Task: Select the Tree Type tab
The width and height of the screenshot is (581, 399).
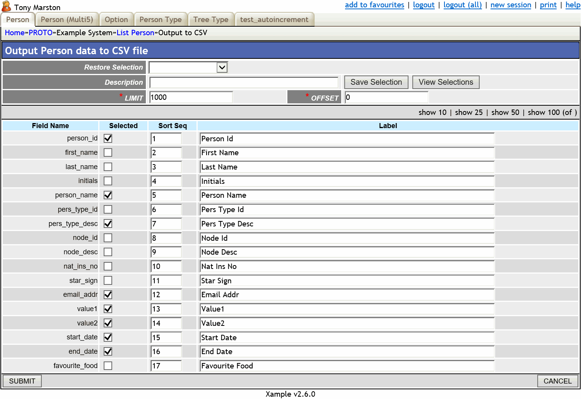Action: pyautogui.click(x=211, y=19)
